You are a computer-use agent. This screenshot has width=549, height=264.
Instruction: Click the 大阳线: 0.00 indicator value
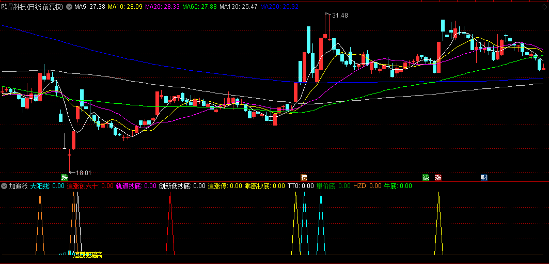[48, 186]
